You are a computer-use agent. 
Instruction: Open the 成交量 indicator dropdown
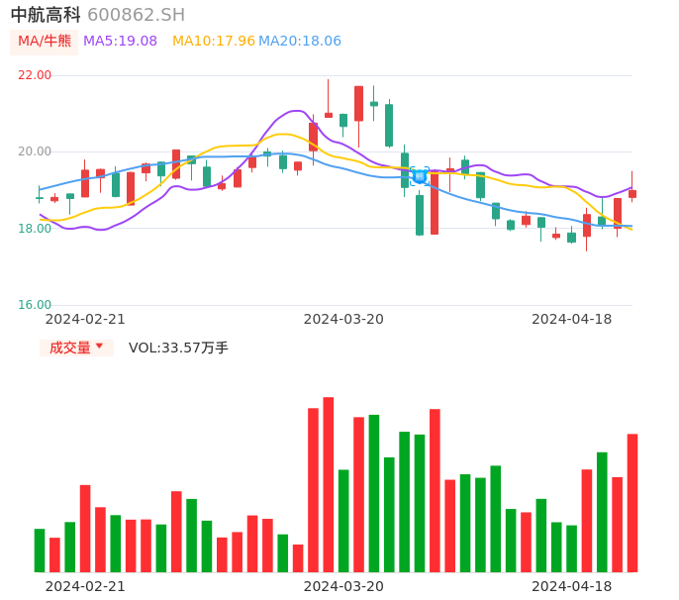(x=76, y=348)
